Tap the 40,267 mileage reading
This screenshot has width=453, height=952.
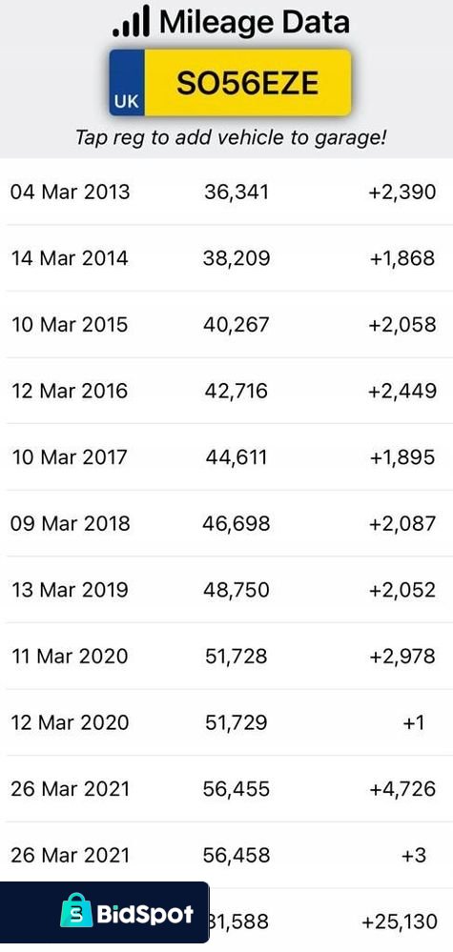pos(237,324)
